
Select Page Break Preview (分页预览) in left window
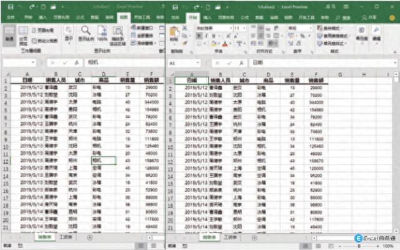(x=23, y=36)
